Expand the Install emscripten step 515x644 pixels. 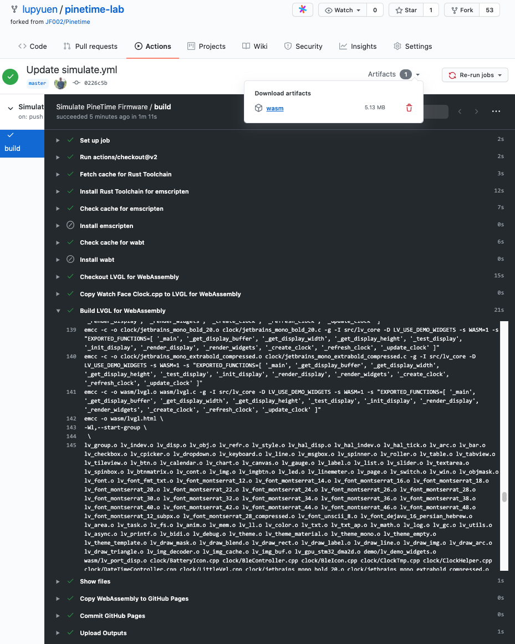click(x=58, y=226)
